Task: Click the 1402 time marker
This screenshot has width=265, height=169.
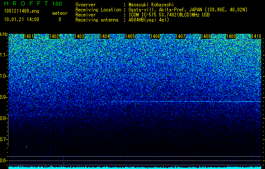Action: [x=54, y=36]
